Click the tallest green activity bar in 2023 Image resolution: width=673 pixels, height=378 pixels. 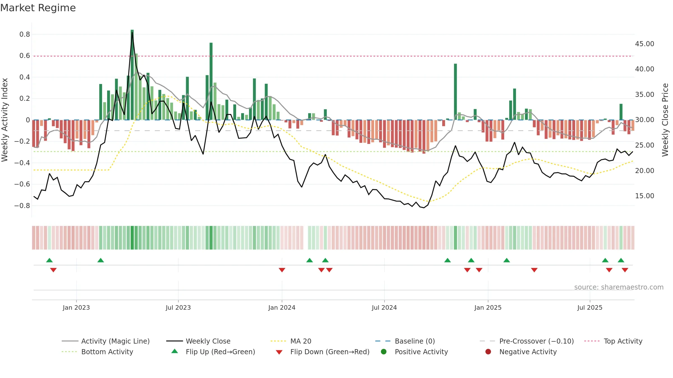[x=132, y=75]
